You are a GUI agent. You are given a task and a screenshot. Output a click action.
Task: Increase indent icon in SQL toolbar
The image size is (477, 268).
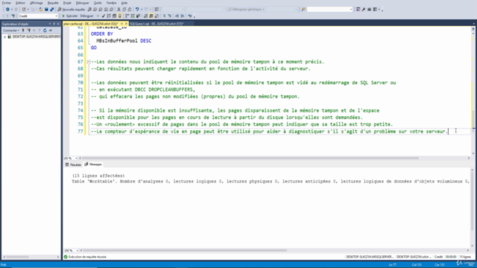[x=183, y=16]
